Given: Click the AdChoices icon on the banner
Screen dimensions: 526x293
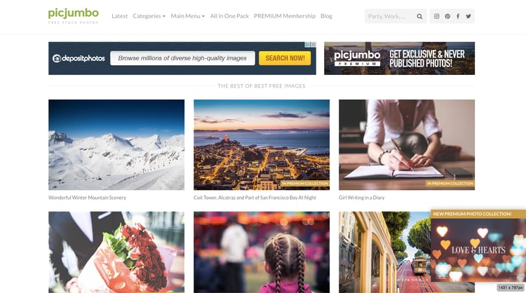Looking at the screenshot, I should point(307,44).
